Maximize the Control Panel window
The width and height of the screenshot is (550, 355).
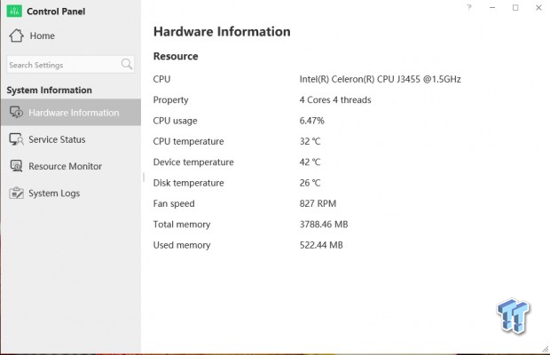515,7
